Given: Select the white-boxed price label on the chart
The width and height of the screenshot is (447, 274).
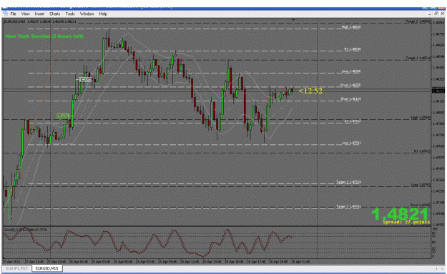Looking at the screenshot, I should (x=85, y=80).
